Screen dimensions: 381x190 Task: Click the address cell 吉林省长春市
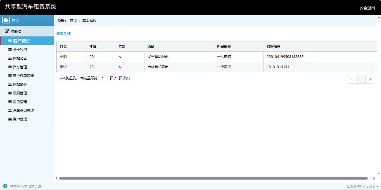158,67
